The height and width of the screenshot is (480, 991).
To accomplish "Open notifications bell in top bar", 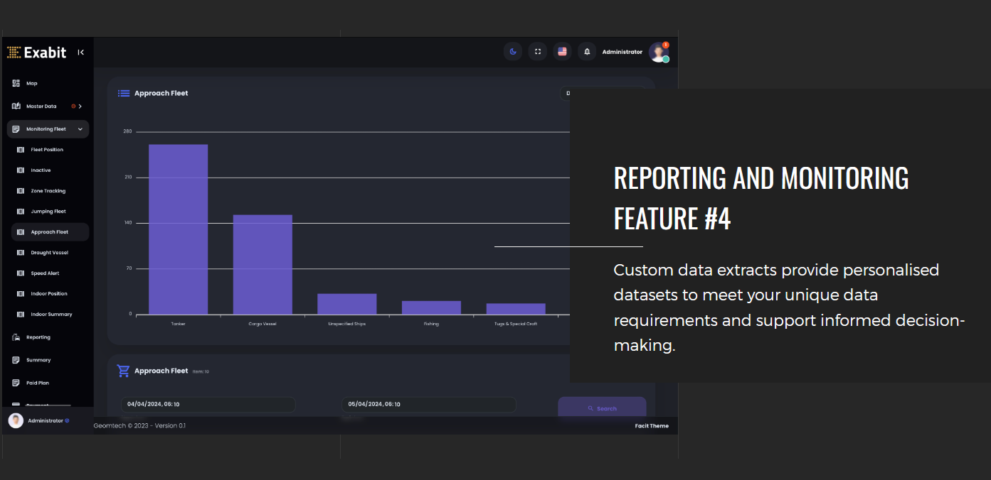I will (x=587, y=51).
